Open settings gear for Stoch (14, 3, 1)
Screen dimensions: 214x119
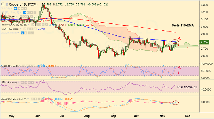[27, 66]
